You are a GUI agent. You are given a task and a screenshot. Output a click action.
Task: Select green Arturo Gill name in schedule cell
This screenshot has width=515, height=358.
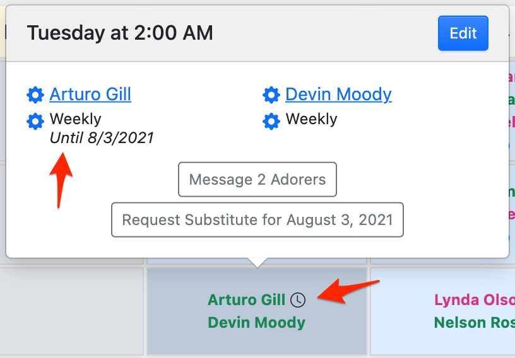click(x=247, y=300)
